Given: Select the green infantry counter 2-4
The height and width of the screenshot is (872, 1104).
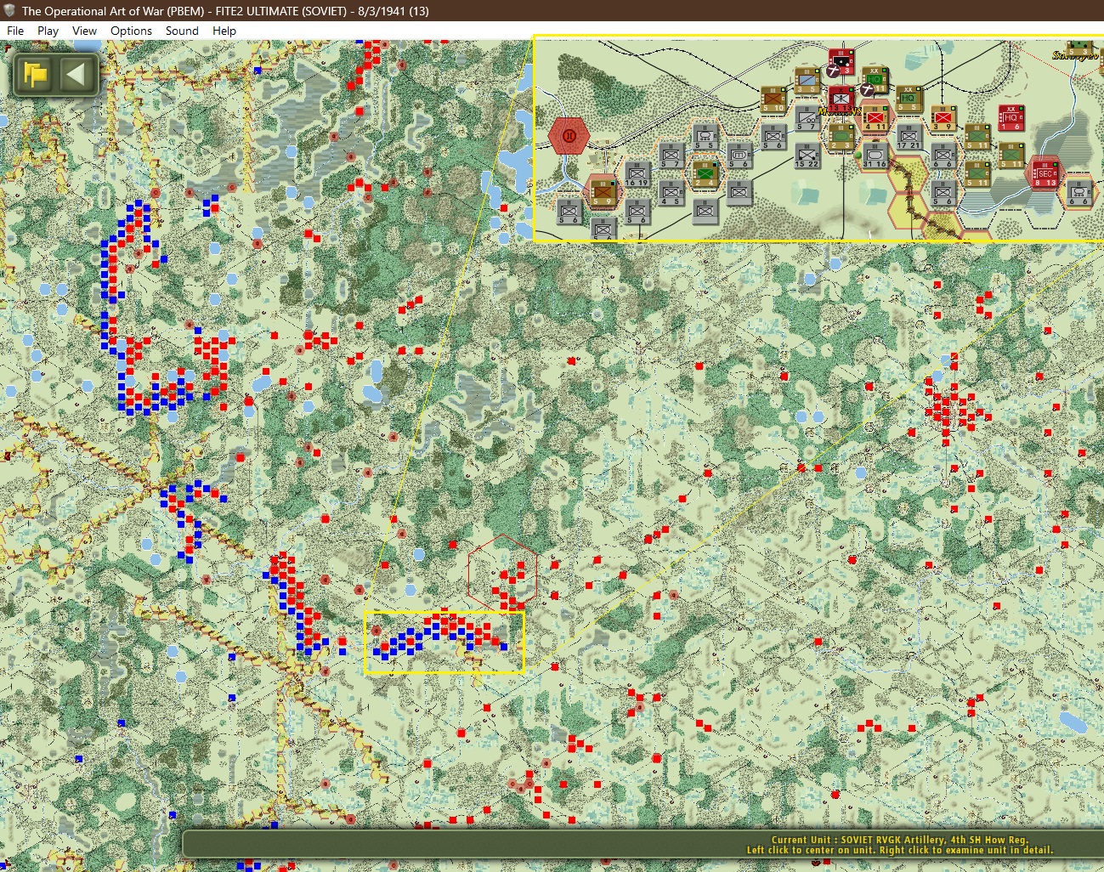Looking at the screenshot, I should pyautogui.click(x=705, y=173).
